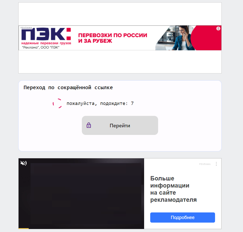Click the yellow video progress bar
Viewport: 243px width, 232px height.
click(24, 228)
